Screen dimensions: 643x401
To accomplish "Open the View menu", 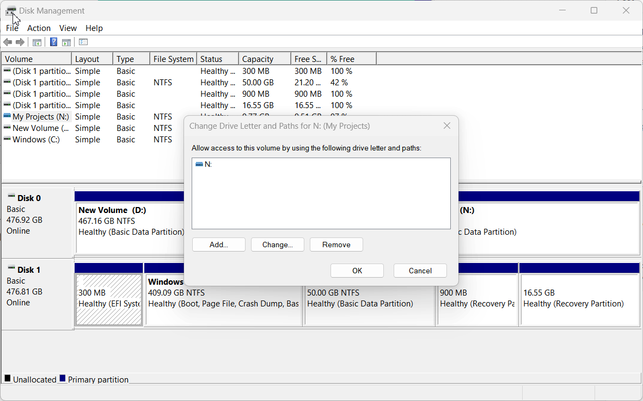I will (x=68, y=28).
